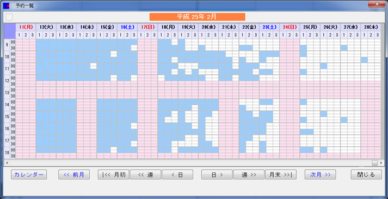Open the カレンダー calendar view

[x=29, y=175]
